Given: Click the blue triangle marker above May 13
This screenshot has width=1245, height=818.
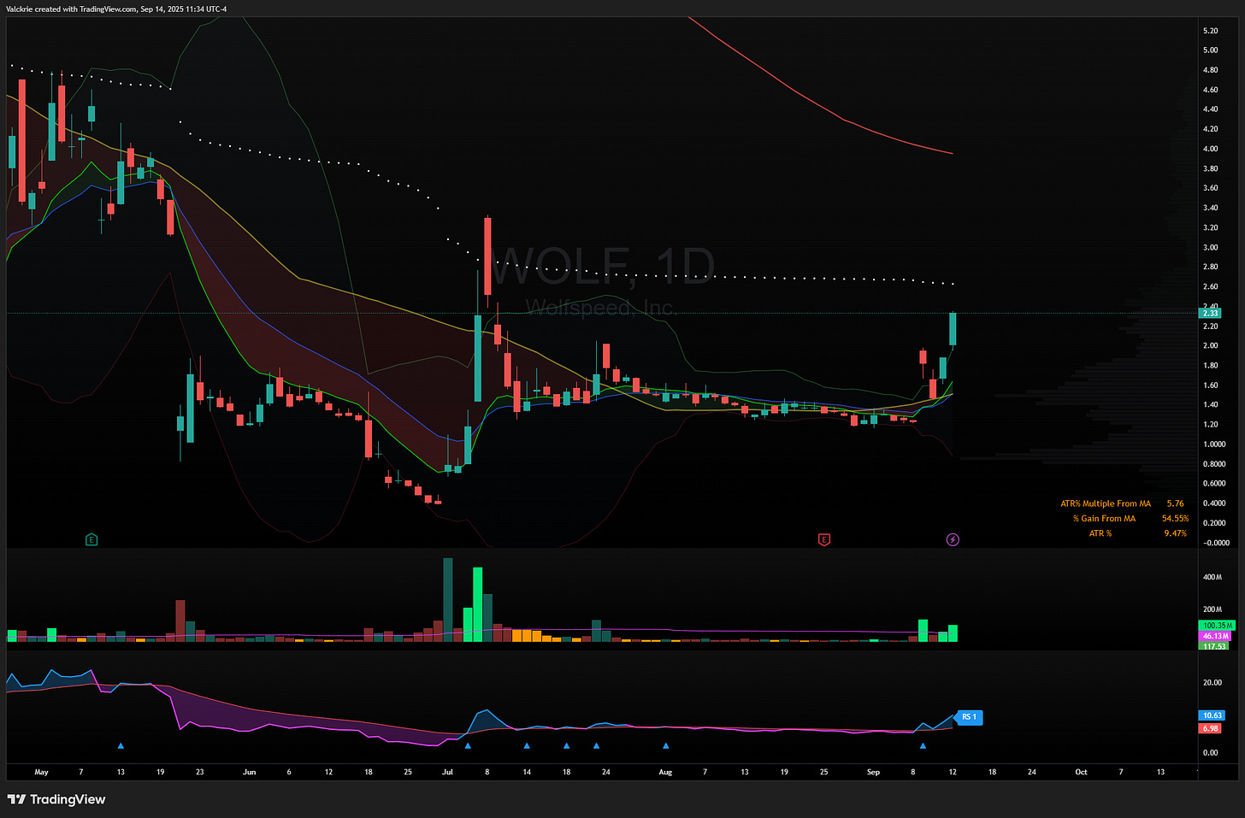Looking at the screenshot, I should 121,745.
